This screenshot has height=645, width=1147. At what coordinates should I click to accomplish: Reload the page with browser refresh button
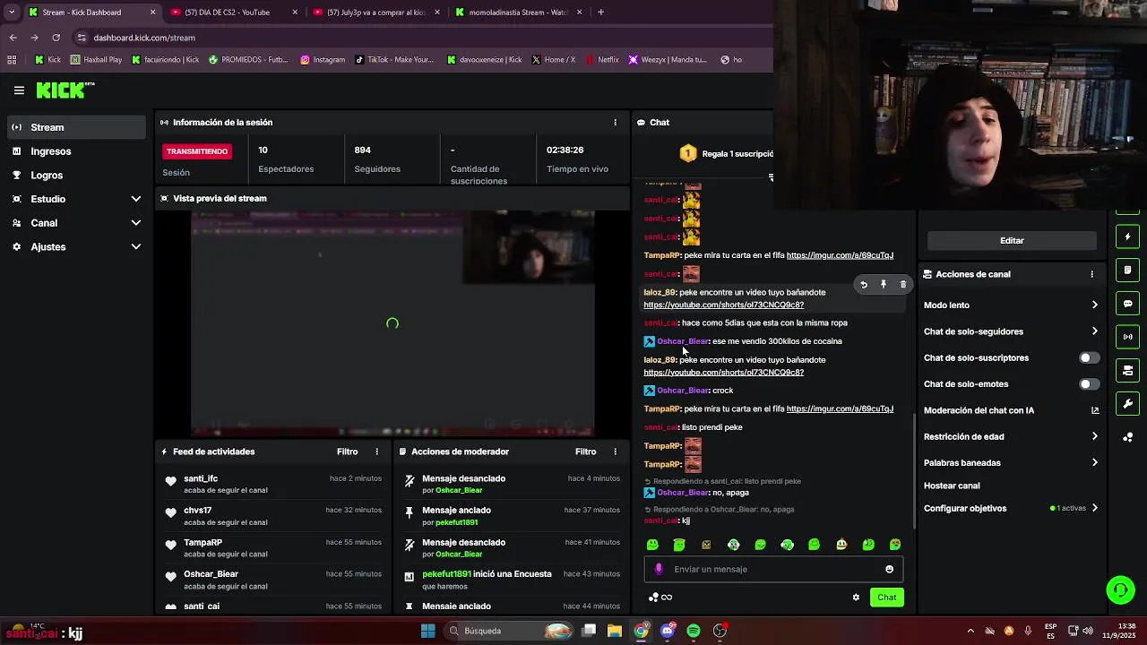click(x=56, y=38)
